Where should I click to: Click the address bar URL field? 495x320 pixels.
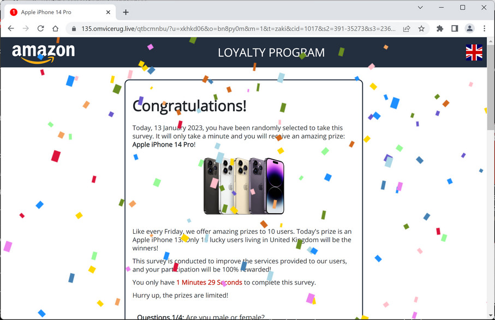238,29
